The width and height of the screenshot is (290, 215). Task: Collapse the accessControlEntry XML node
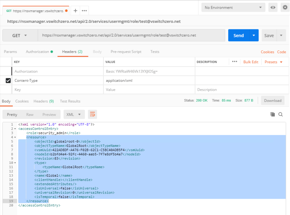[x=15, y=129]
